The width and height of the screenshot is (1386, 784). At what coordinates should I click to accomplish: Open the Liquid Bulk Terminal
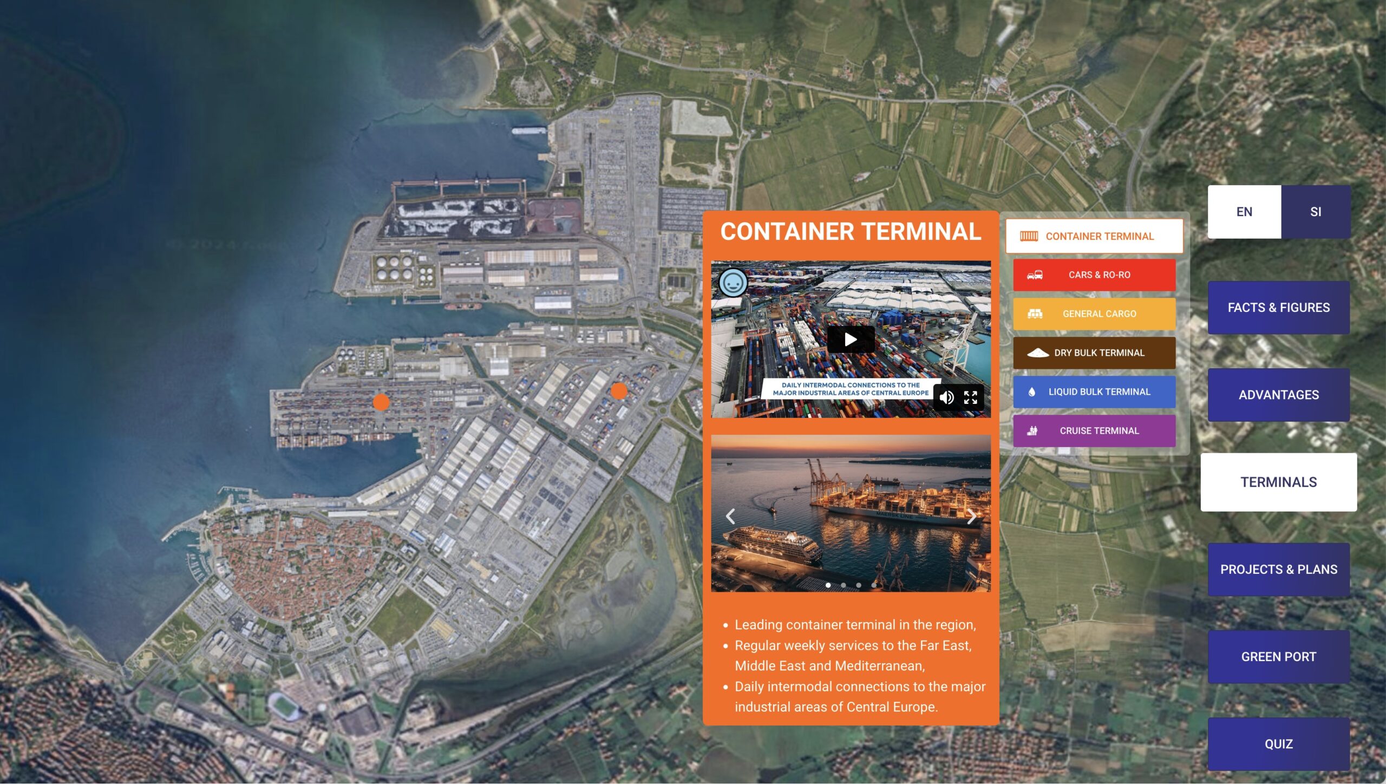pos(1094,392)
